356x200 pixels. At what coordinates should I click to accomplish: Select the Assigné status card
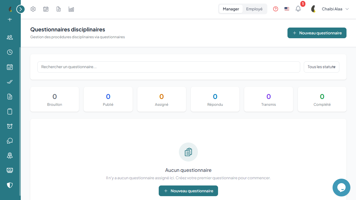tap(162, 99)
